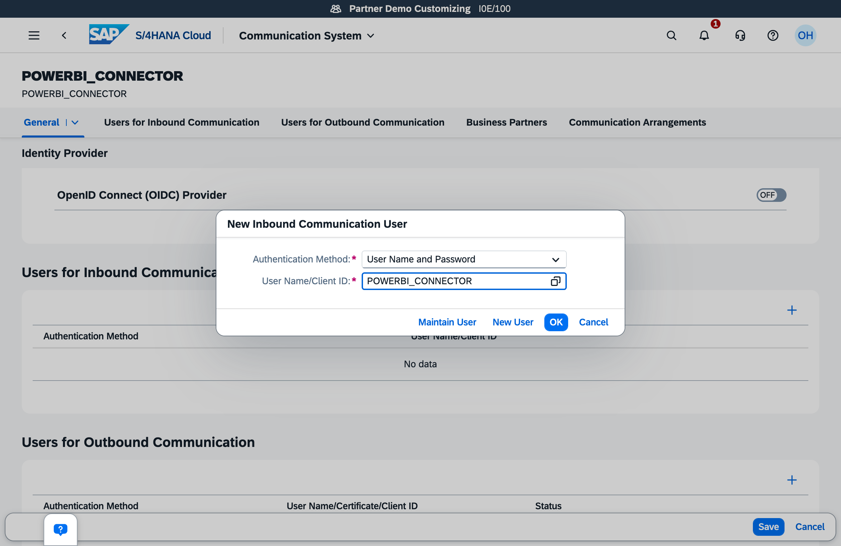Expand Communication System title dropdown

click(371, 36)
